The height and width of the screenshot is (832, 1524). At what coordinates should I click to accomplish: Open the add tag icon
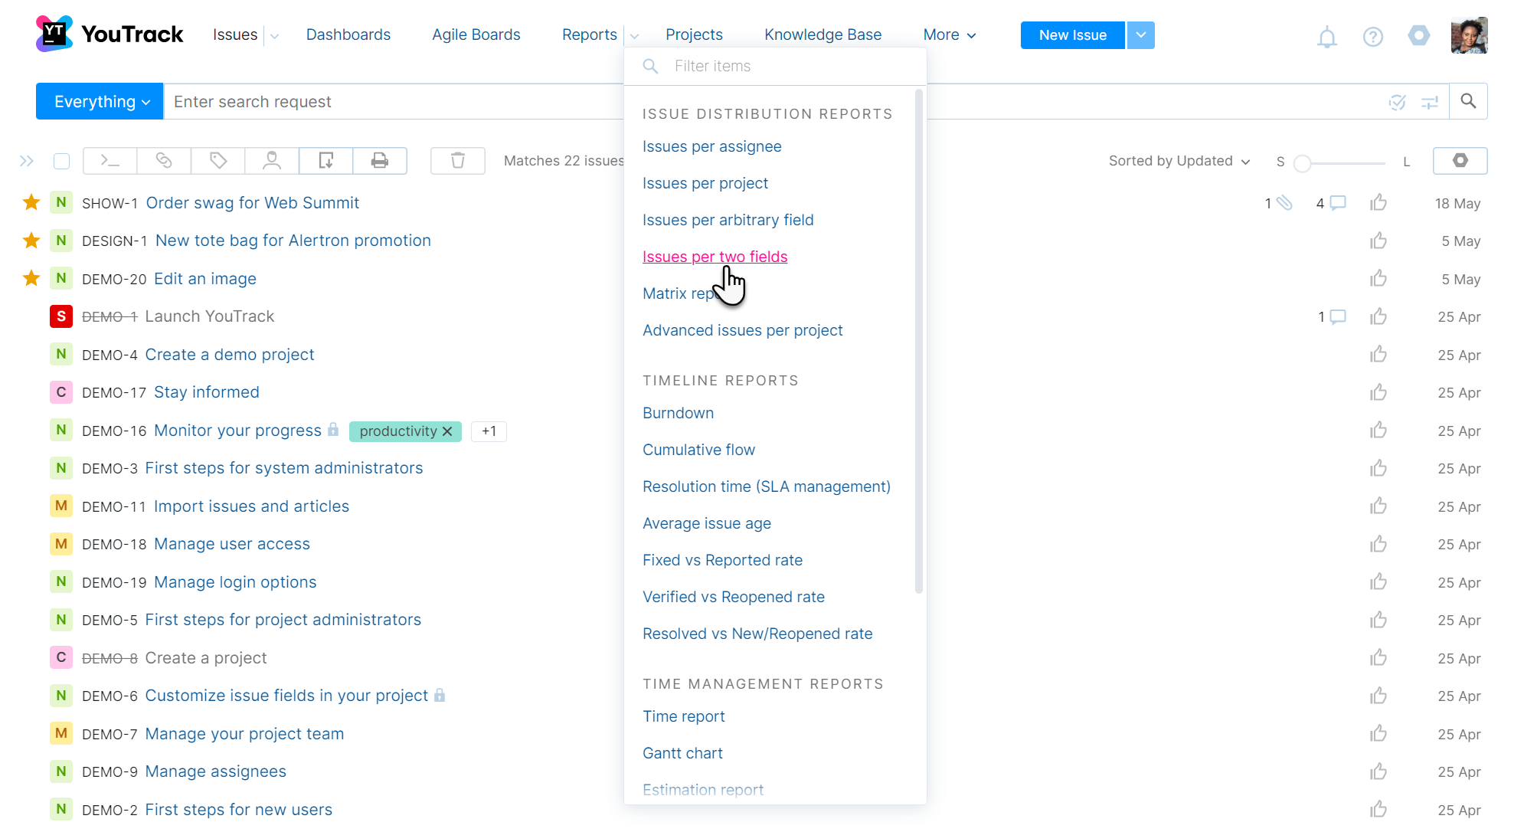(218, 161)
